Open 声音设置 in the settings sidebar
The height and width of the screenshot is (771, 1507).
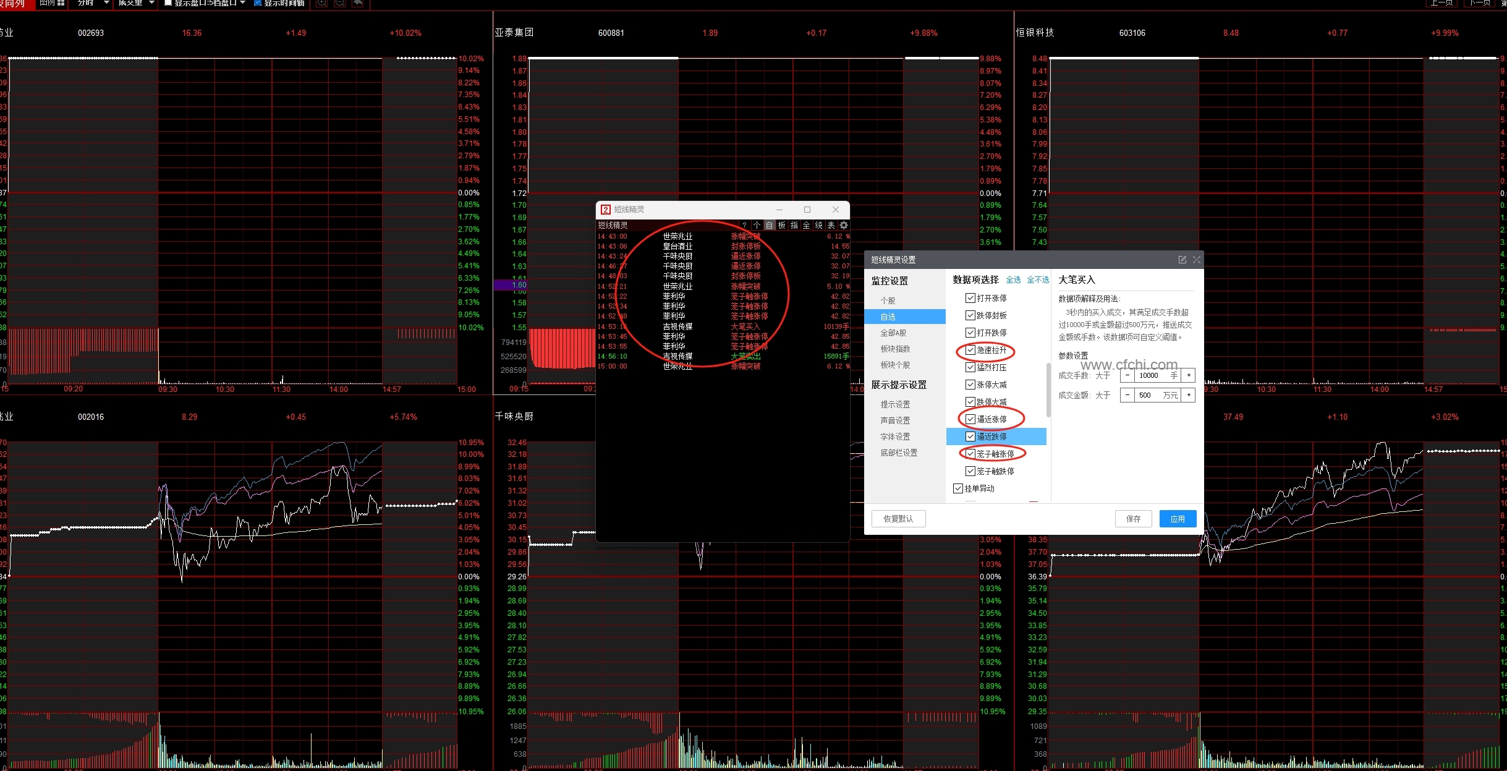tap(894, 421)
